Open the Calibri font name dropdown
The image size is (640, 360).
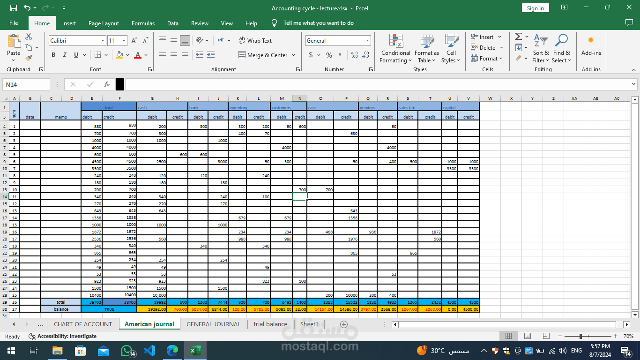103,41
